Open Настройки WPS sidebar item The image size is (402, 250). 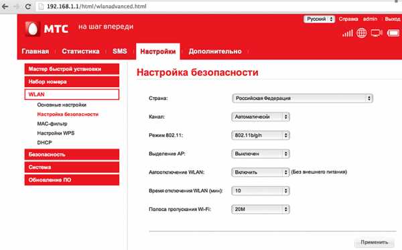tap(56, 133)
